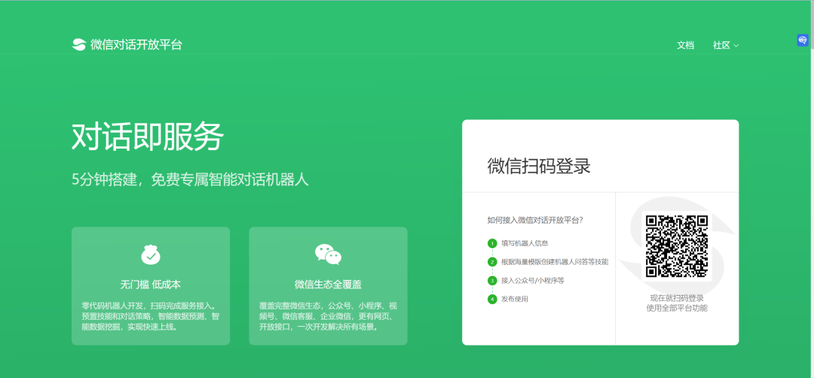Click the QR code for WeChat login
The width and height of the screenshot is (814, 378).
pyautogui.click(x=677, y=246)
